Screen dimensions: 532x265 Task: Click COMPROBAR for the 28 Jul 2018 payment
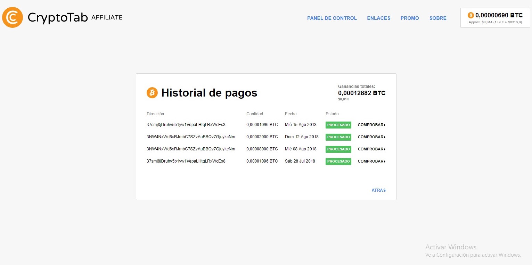pos(372,162)
